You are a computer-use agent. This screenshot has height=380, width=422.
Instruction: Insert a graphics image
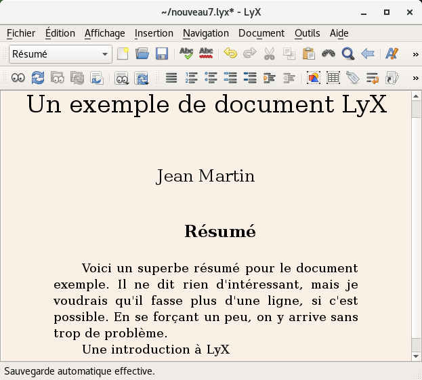pos(314,78)
